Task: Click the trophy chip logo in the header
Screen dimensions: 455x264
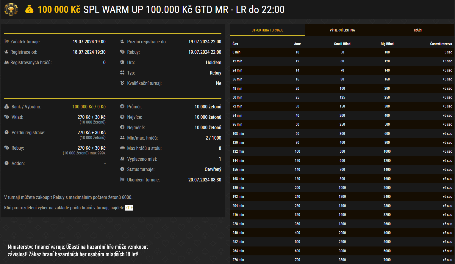Action: pos(11,9)
